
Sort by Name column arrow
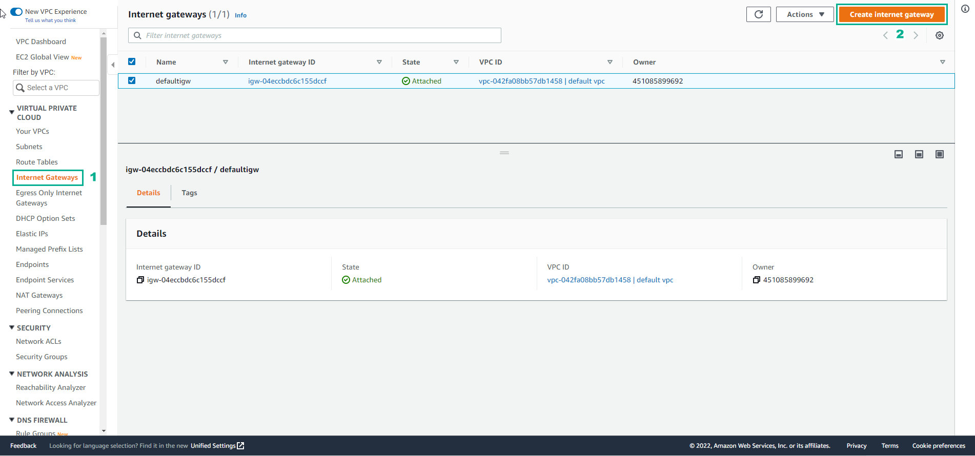pyautogui.click(x=225, y=62)
